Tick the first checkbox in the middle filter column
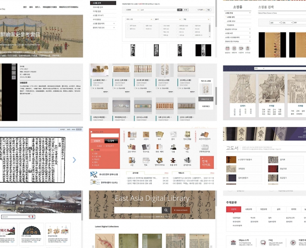The height and width of the screenshot is (248, 306). [x=161, y=26]
